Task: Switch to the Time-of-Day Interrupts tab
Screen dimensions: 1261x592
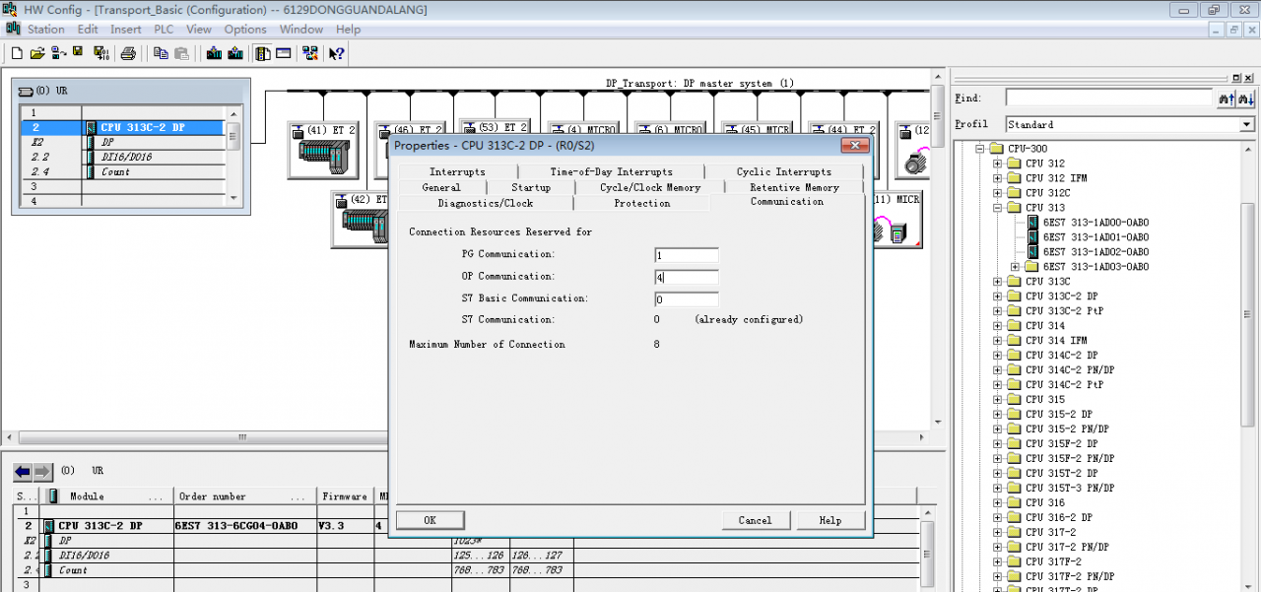Action: click(x=611, y=171)
